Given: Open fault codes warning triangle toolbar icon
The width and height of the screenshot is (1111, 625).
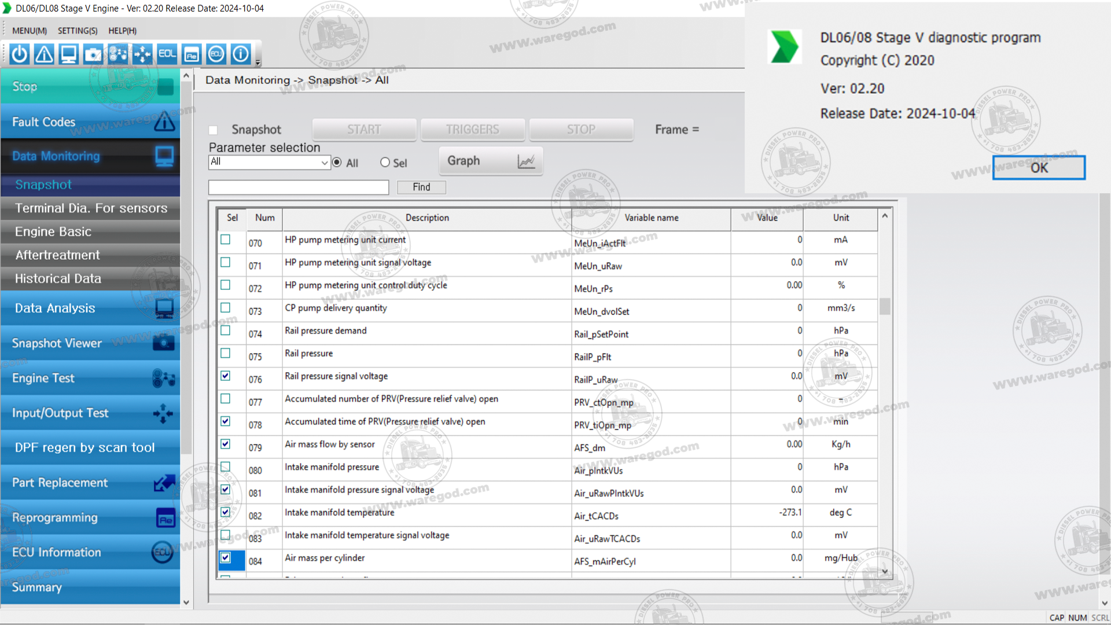Looking at the screenshot, I should [x=44, y=54].
